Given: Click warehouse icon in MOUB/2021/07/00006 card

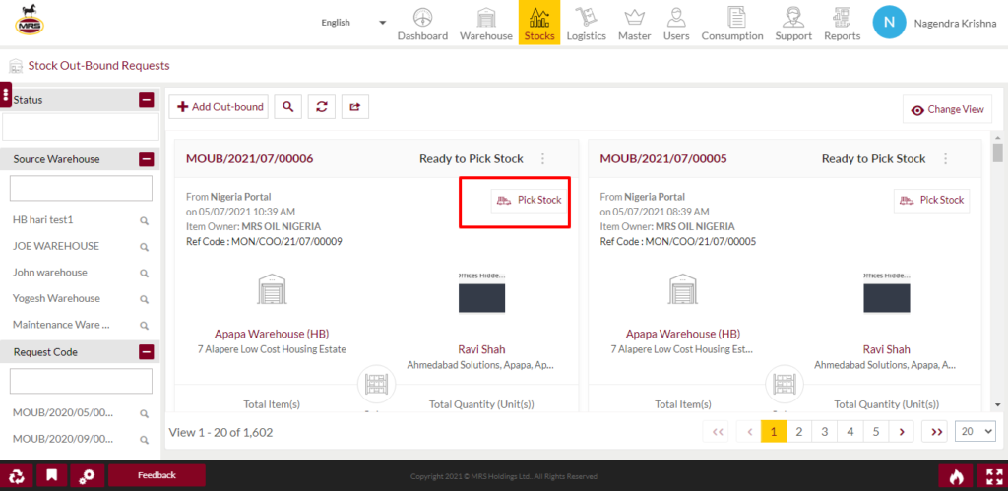Looking at the screenshot, I should click(x=272, y=289).
